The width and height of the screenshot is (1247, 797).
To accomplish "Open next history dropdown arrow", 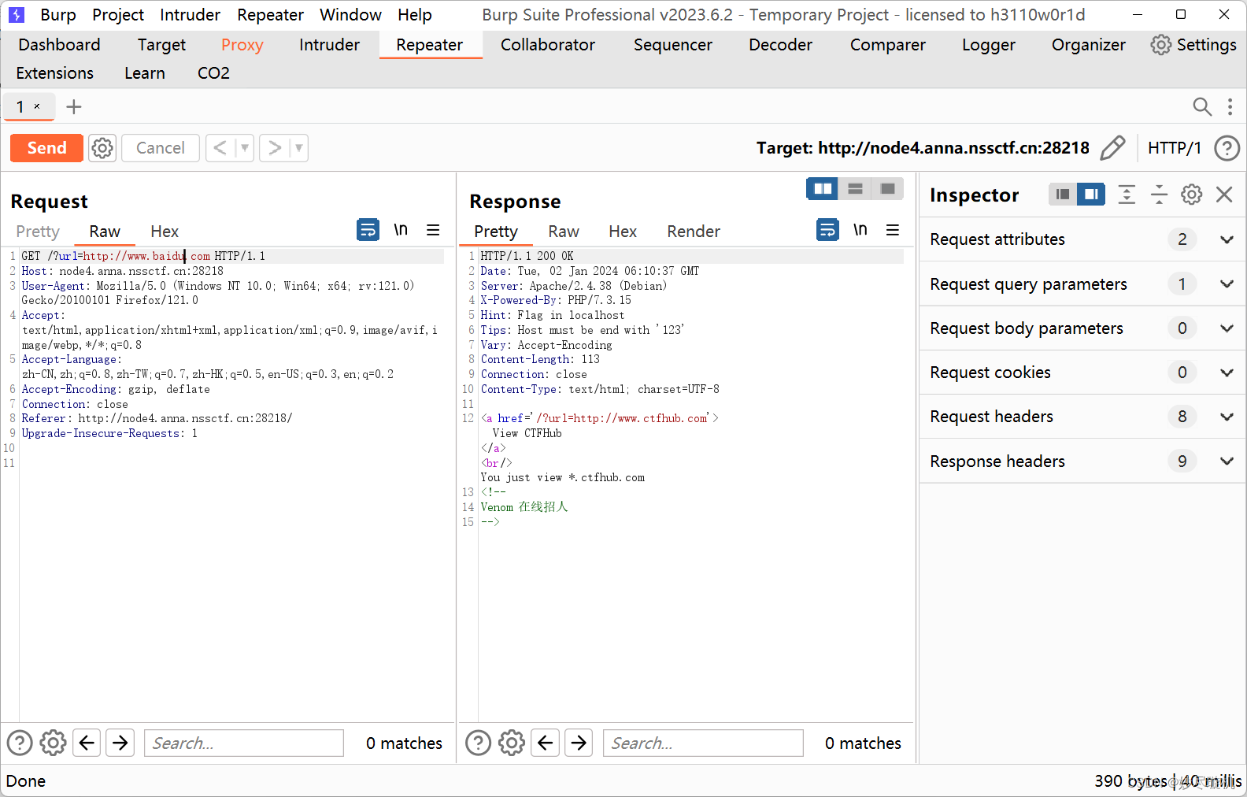I will point(299,148).
